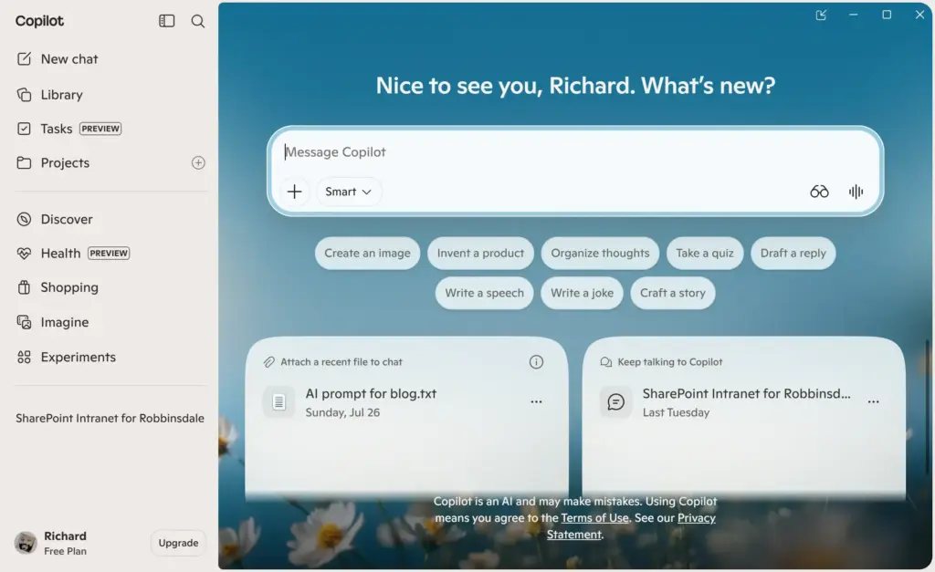Click the pop-out compact view icon in title bar
Screen dimensions: 935x572
coord(821,15)
